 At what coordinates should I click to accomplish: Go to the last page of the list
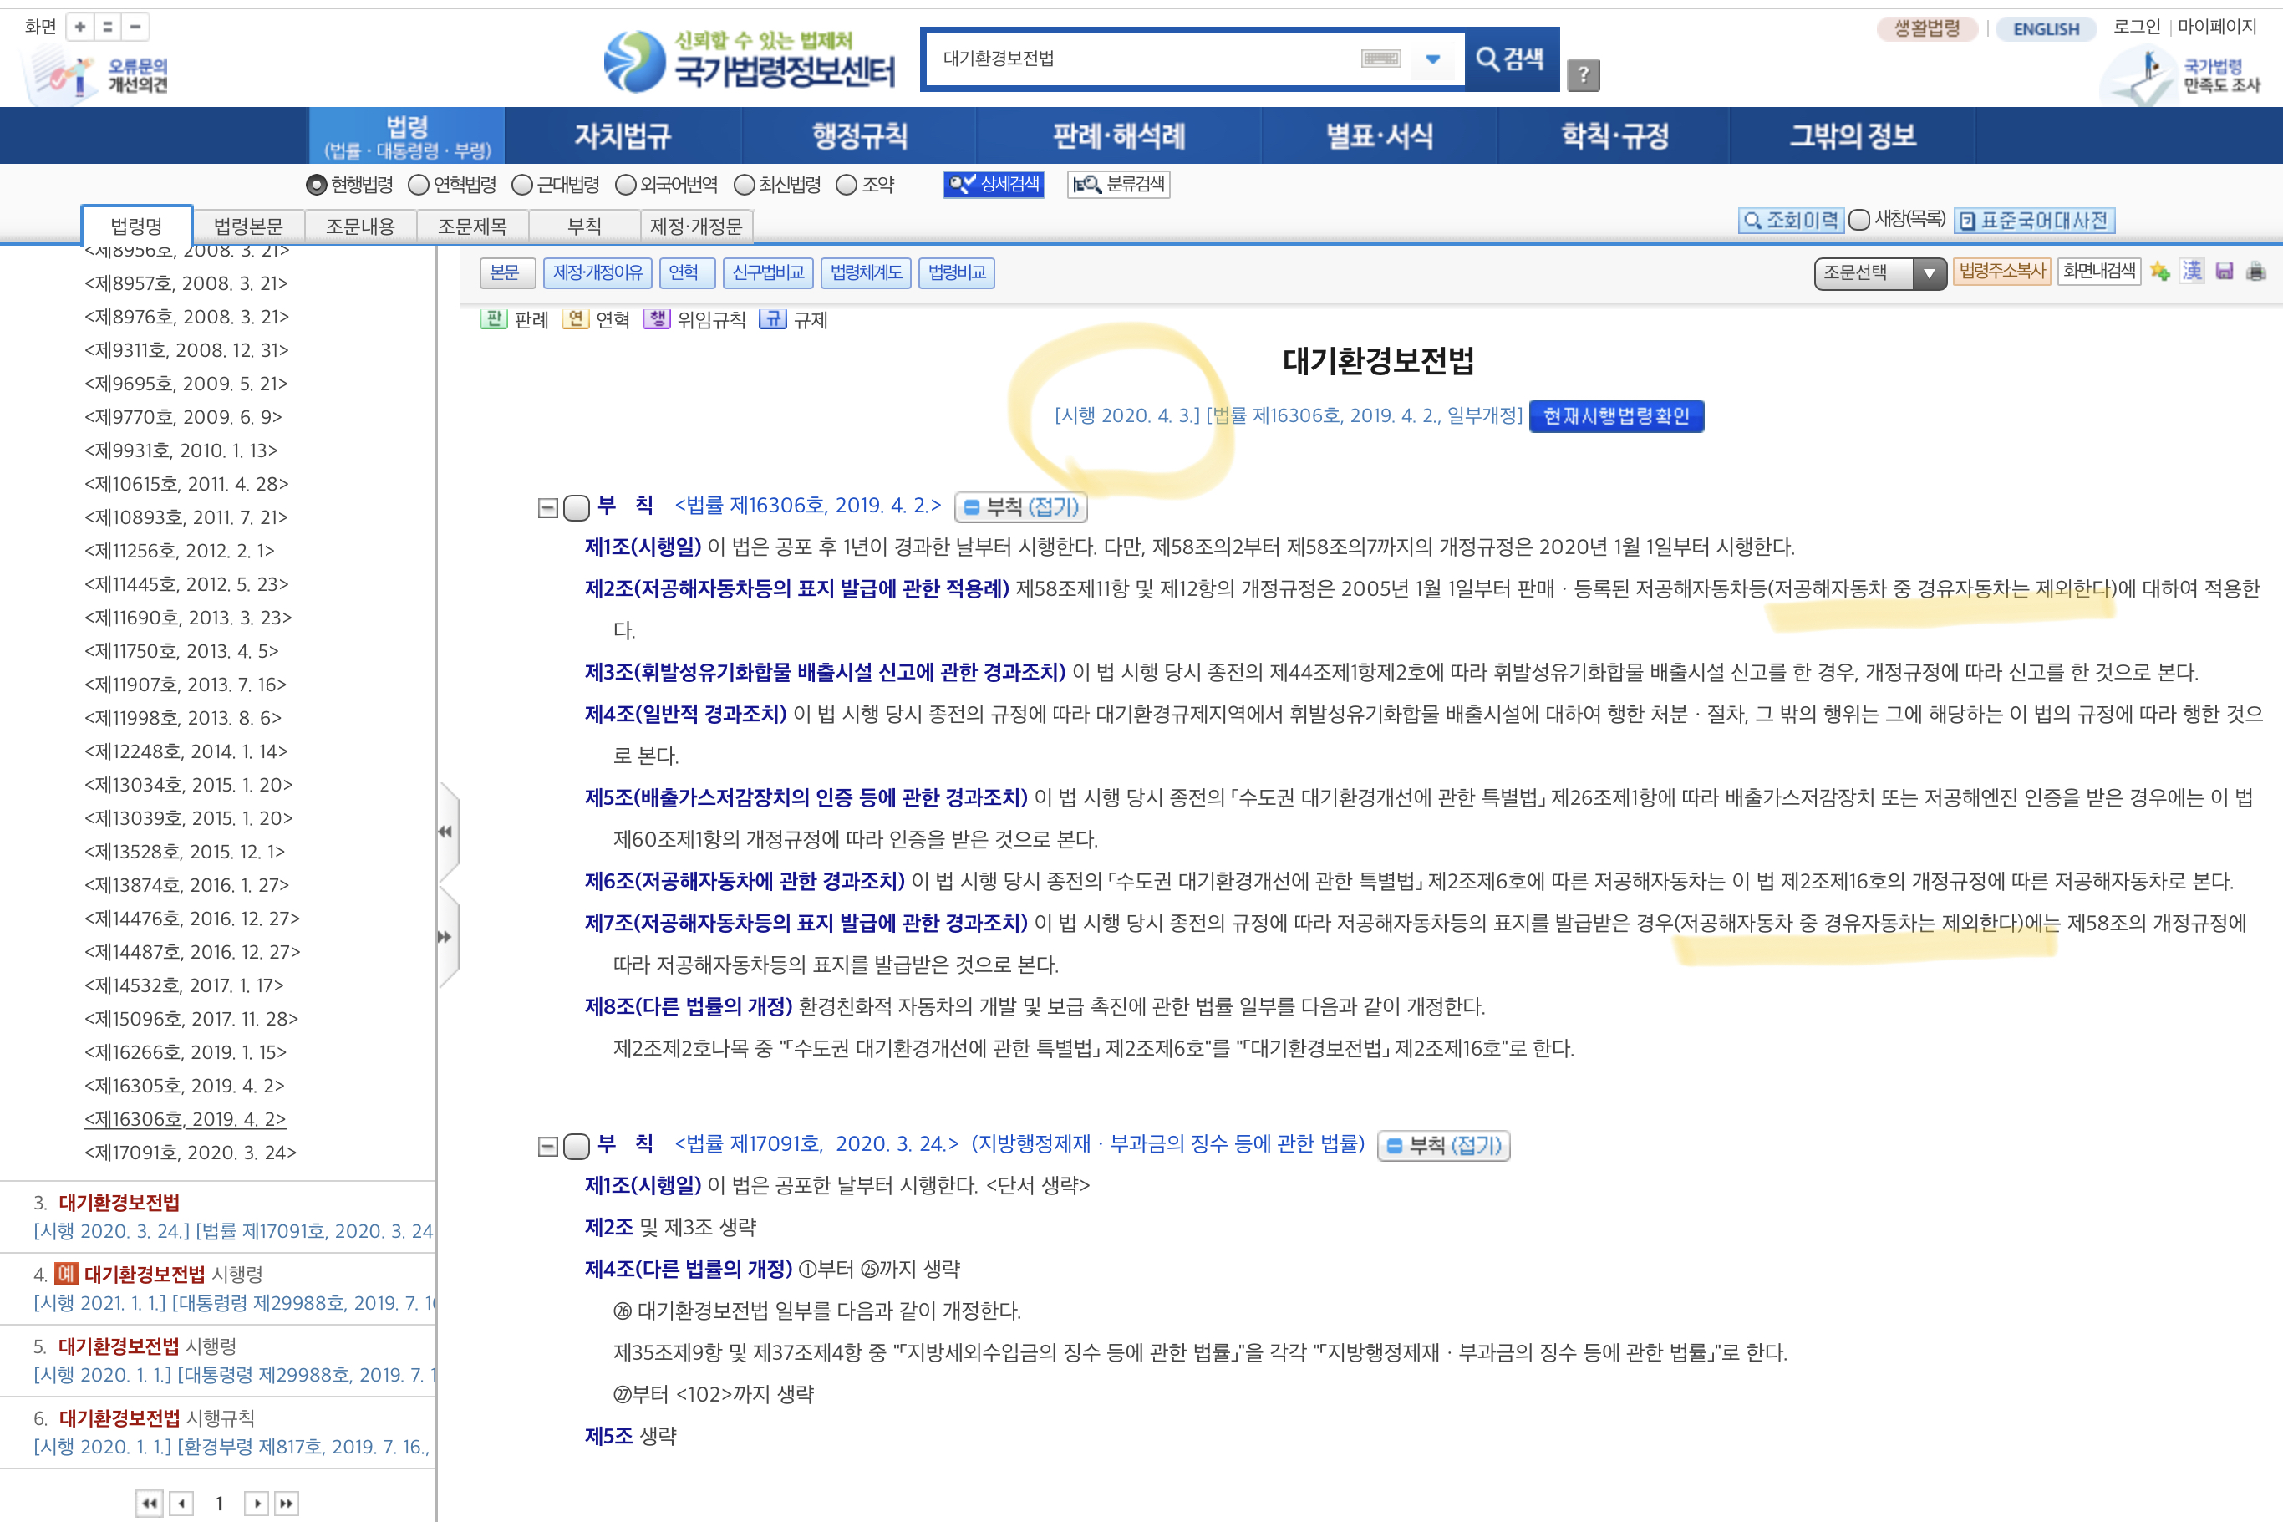tap(287, 1503)
